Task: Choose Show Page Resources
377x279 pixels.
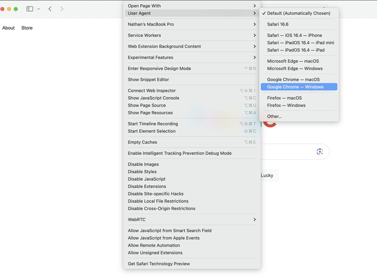Action: click(x=192, y=112)
